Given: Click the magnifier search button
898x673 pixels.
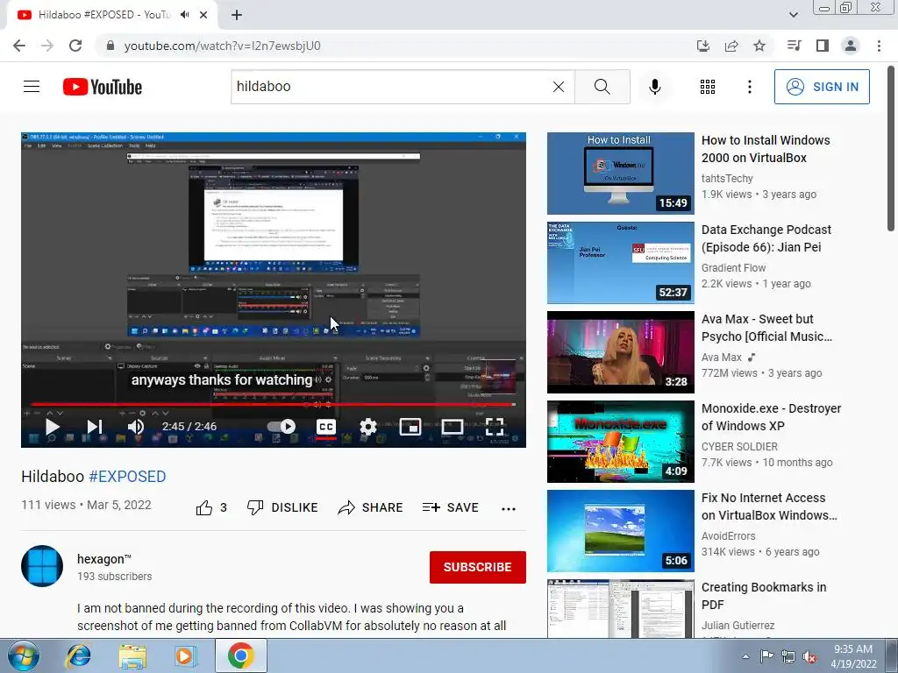Looking at the screenshot, I should pos(602,87).
